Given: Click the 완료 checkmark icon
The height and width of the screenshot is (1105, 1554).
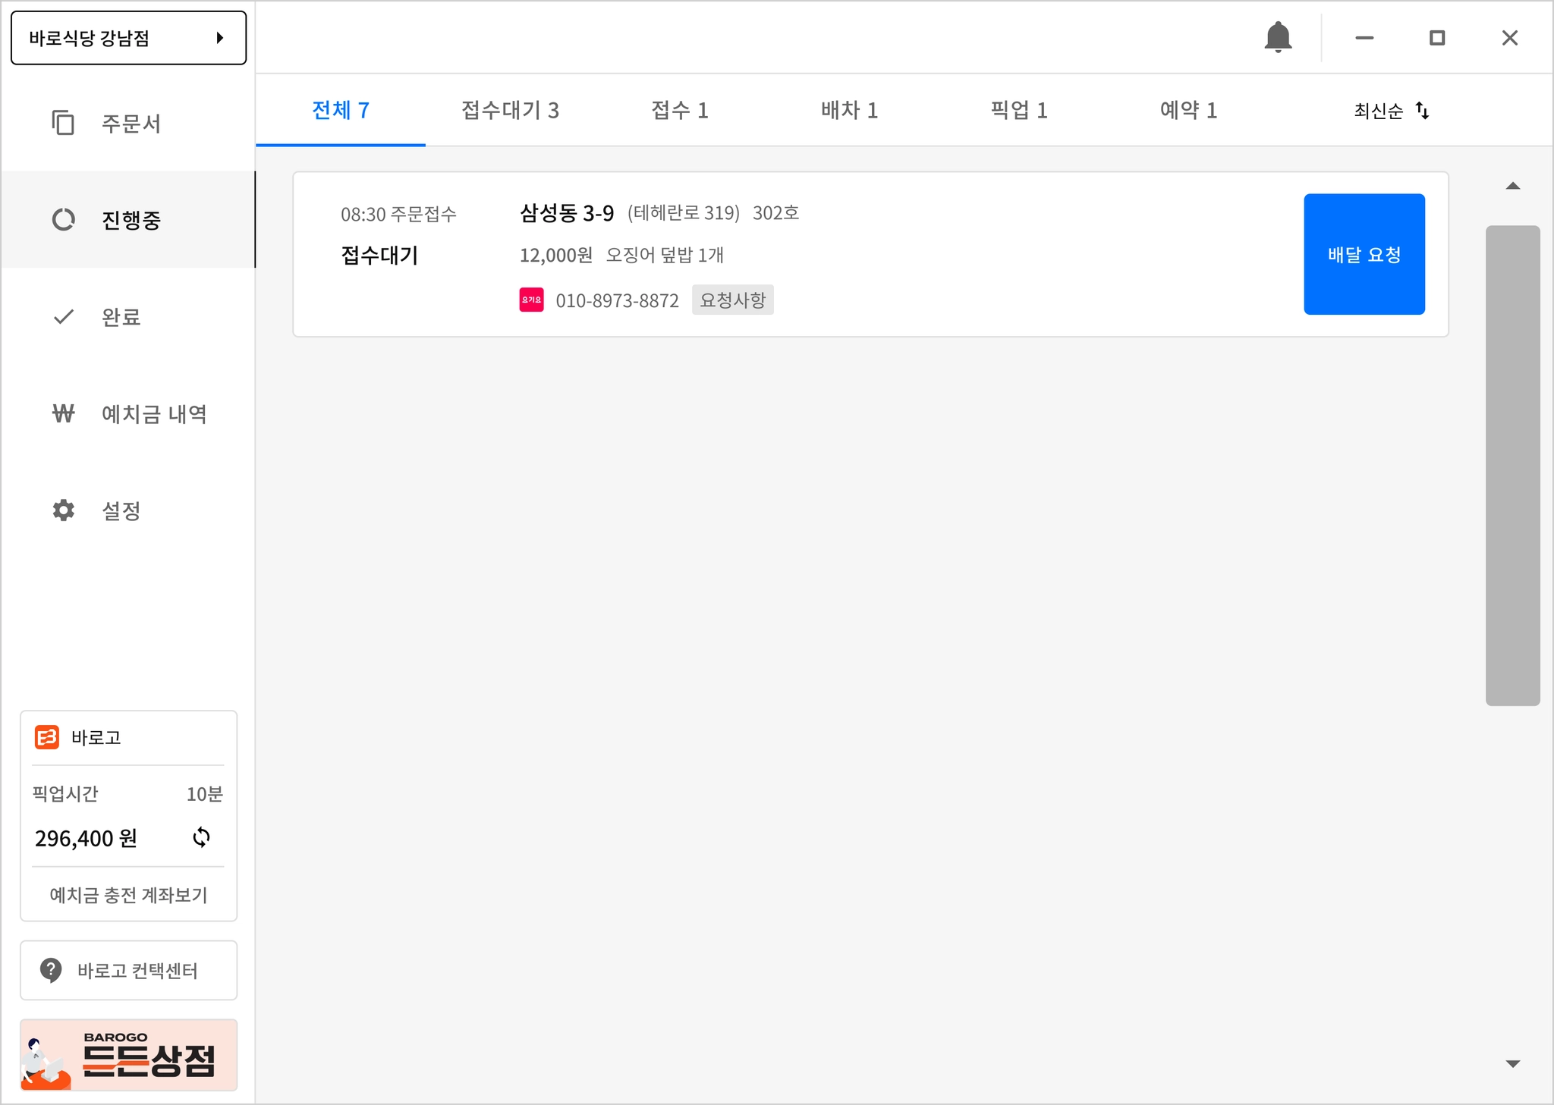Looking at the screenshot, I should click(x=63, y=316).
